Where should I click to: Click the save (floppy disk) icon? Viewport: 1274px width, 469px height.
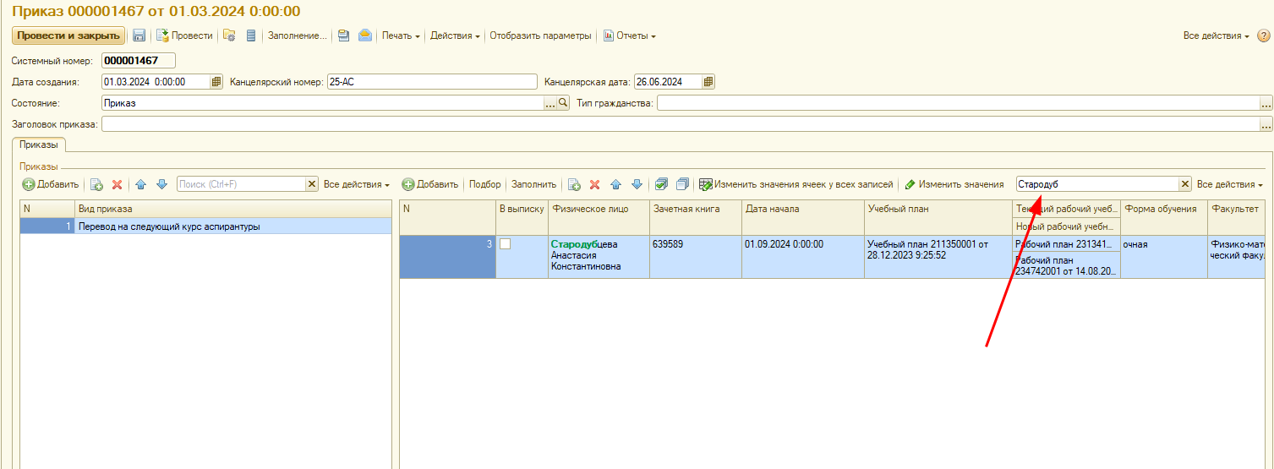coord(139,35)
